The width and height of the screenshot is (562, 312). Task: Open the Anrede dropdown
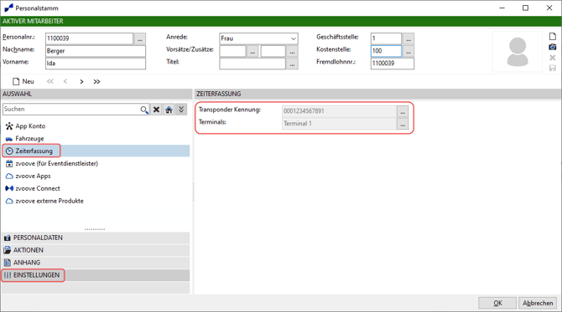click(294, 38)
